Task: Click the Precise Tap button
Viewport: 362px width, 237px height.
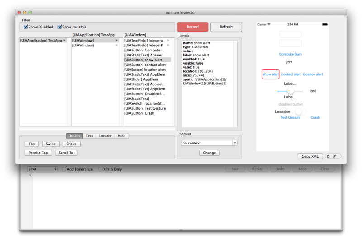Action: tap(38, 153)
